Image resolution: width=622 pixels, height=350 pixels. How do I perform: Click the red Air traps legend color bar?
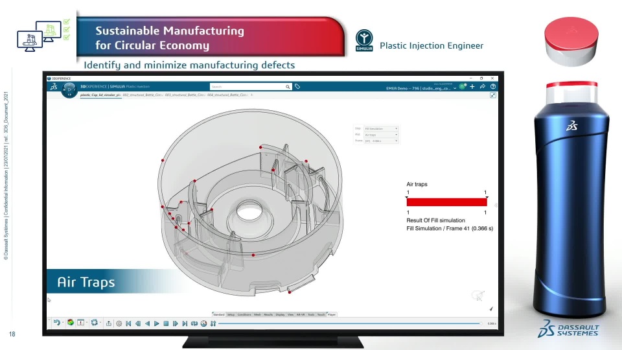pyautogui.click(x=446, y=202)
